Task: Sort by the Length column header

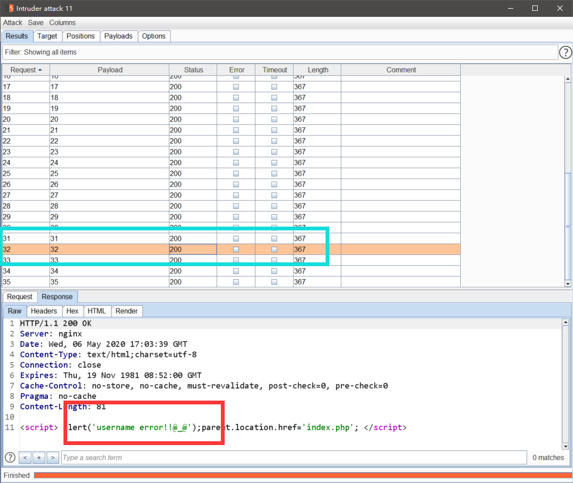Action: click(x=317, y=70)
